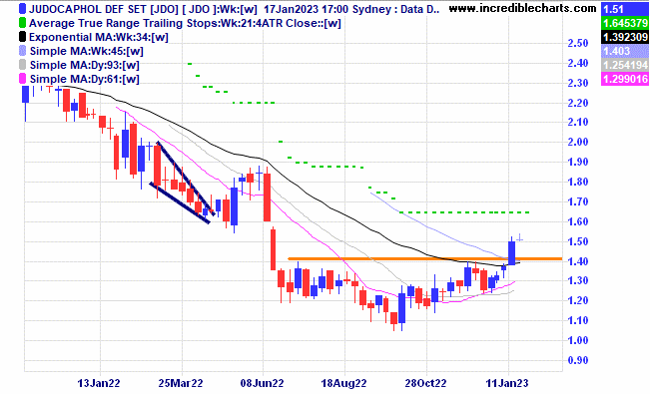Click the lower dark blue wedge trendline

coord(180,203)
